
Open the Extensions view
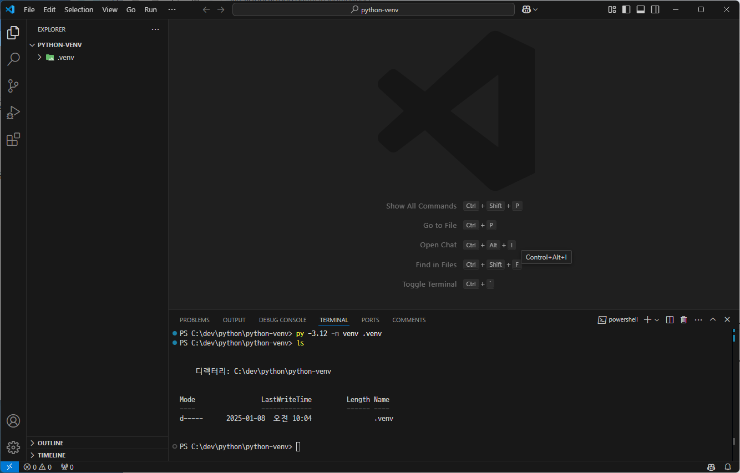coord(13,139)
